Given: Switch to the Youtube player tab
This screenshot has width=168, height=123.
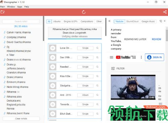Looking at the screenshot, I should (x=119, y=21).
